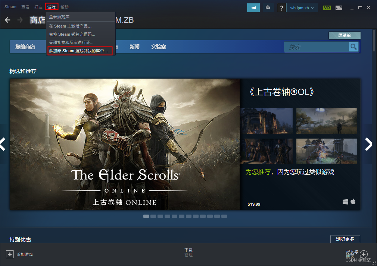
Task: Click the add game plus icon
Action: (x=10, y=254)
